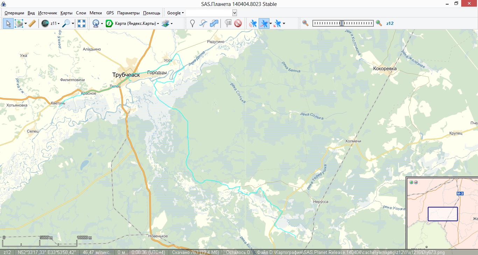The image size is (478, 255).
Task: Click the globe go-to zoom icon
Action: click(45, 23)
